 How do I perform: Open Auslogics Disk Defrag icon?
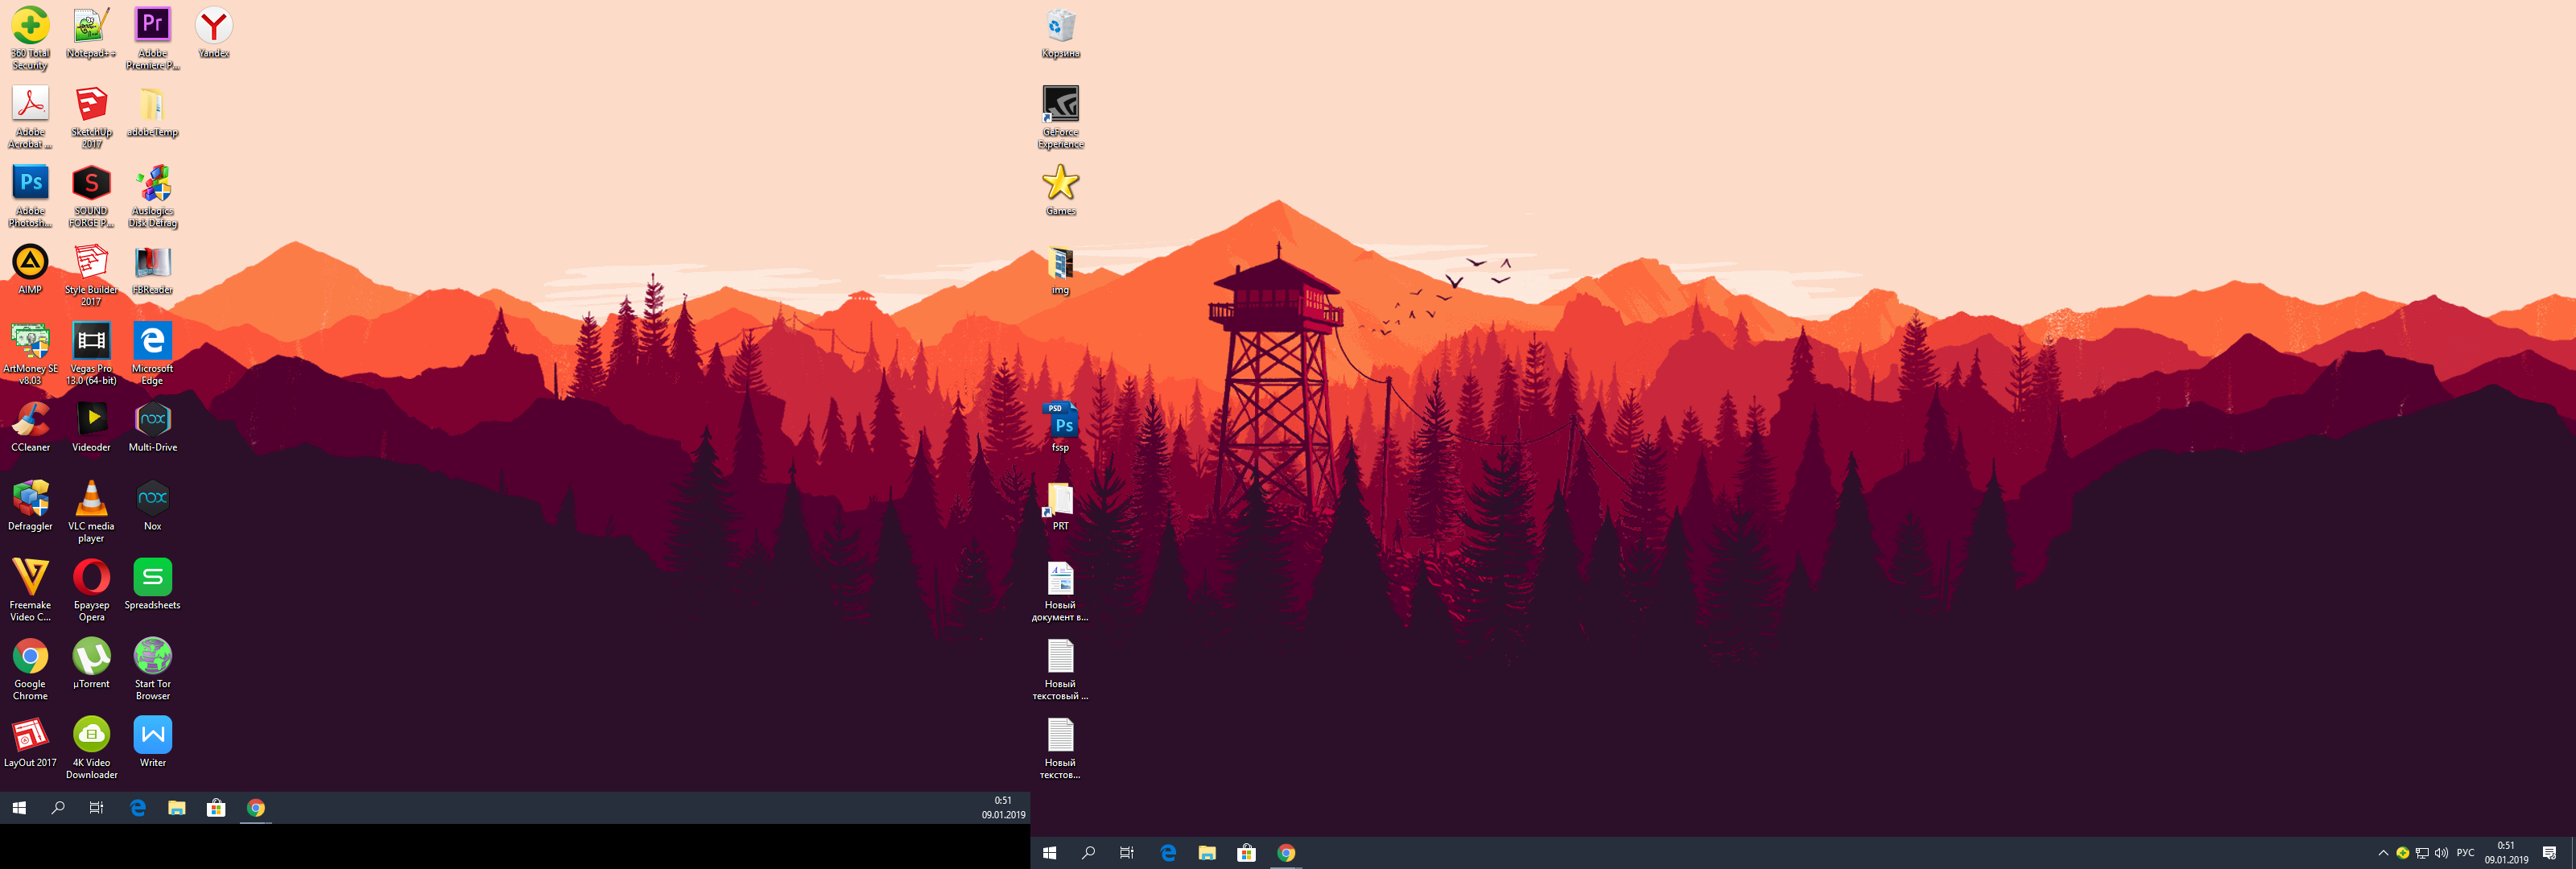pyautogui.click(x=152, y=197)
